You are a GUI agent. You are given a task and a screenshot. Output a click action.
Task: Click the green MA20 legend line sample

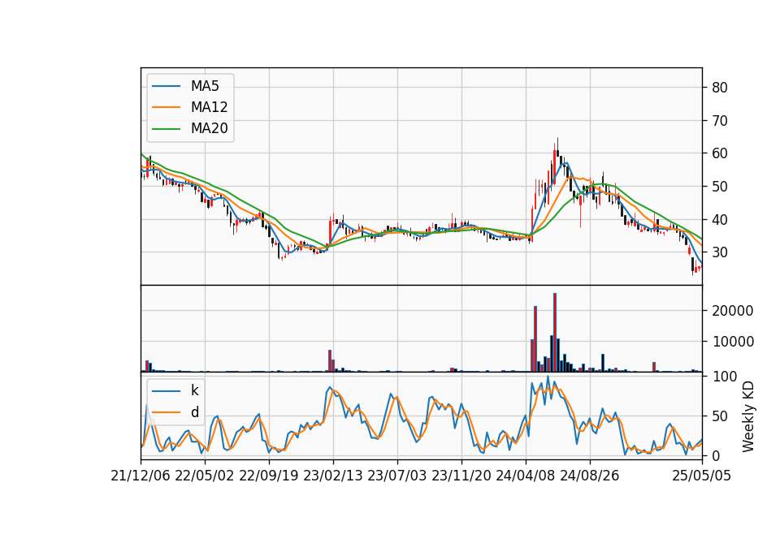tap(166, 128)
